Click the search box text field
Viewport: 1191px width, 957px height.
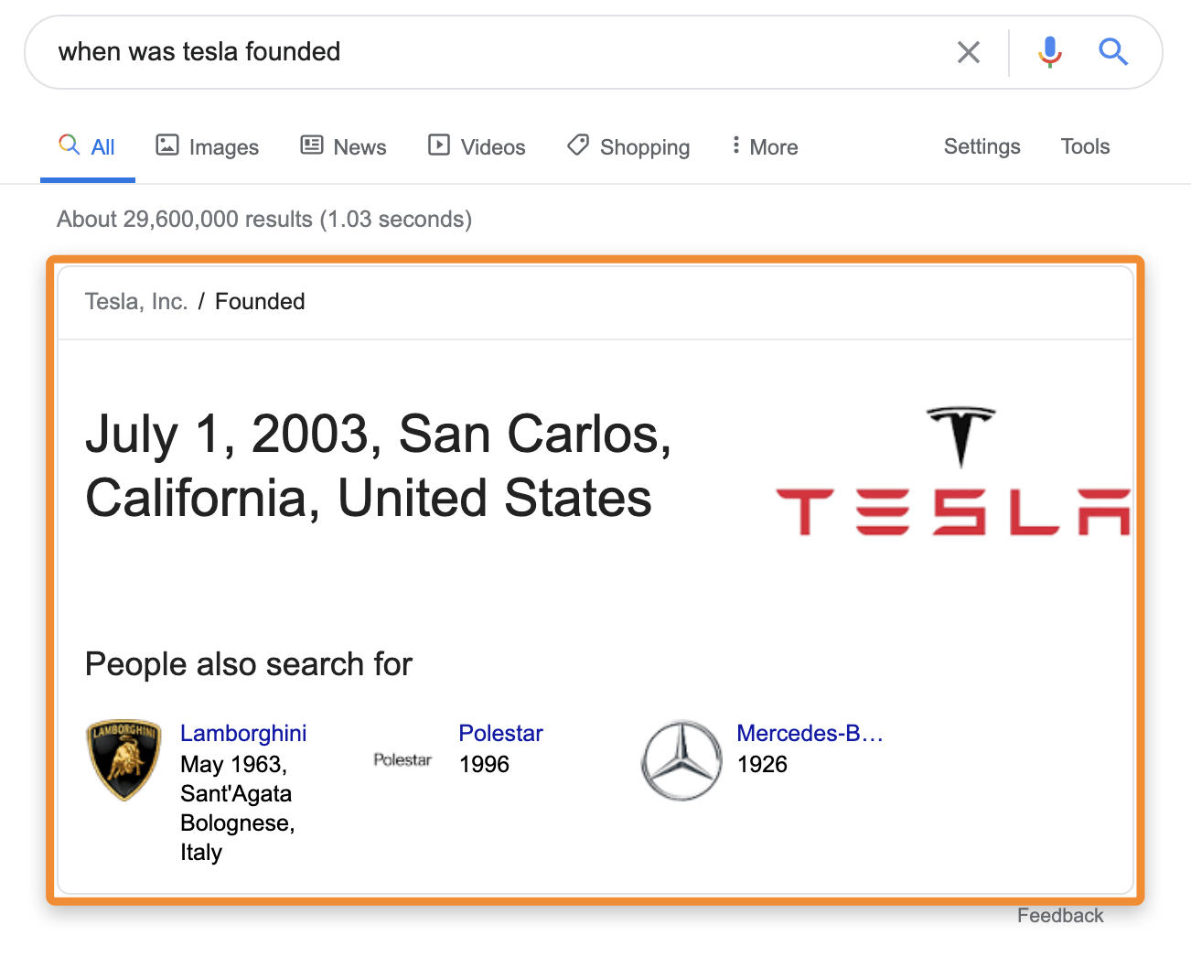pyautogui.click(x=494, y=52)
